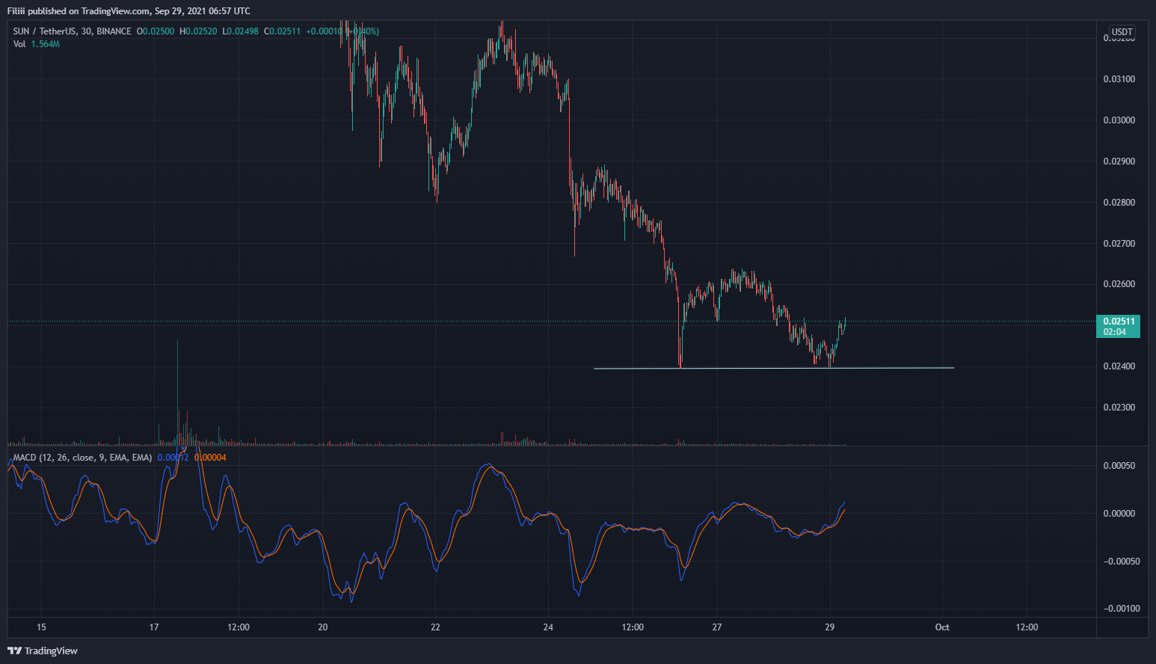Click the TradingView logo at the bottom
The width and height of the screenshot is (1156, 664).
tap(43, 651)
